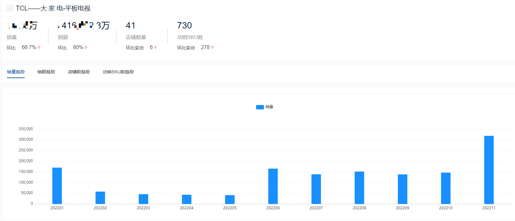Screen dimensions: 515x221
Task: Click the 店铺数量 value 41
Action: (x=130, y=25)
